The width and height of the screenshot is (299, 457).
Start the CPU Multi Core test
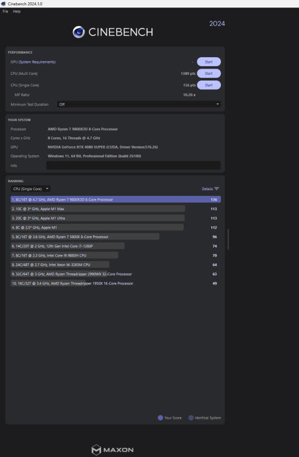(209, 74)
